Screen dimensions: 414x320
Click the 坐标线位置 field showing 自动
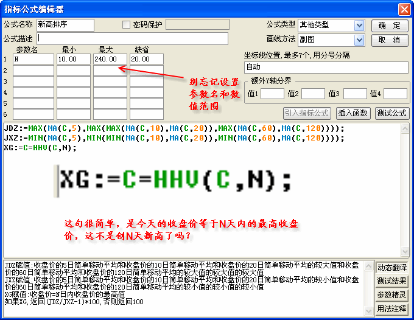point(326,68)
